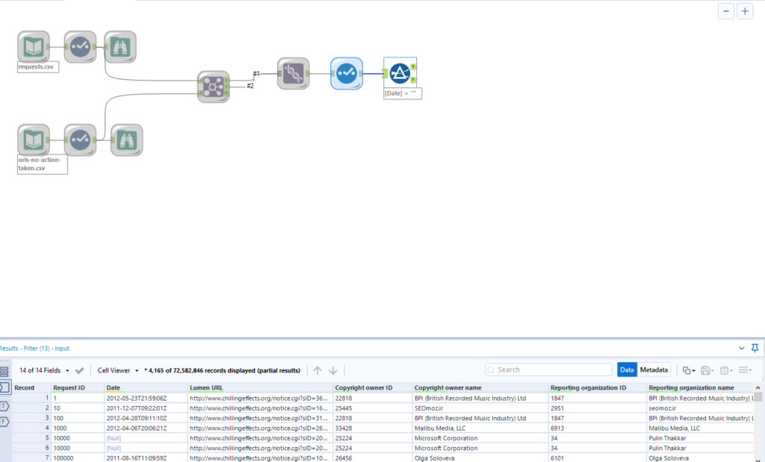Select the Input anchor in Results sidebar
The height and width of the screenshot is (462, 765).
point(4,388)
